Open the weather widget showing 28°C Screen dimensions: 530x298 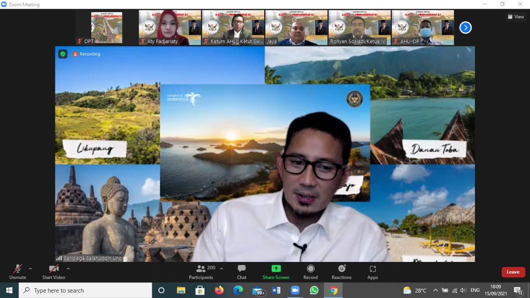(415, 291)
